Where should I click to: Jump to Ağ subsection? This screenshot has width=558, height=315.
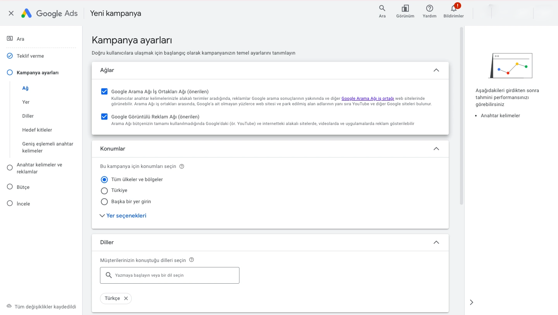point(26,88)
